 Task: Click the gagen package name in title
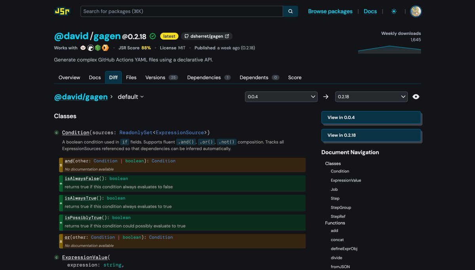tap(107, 36)
